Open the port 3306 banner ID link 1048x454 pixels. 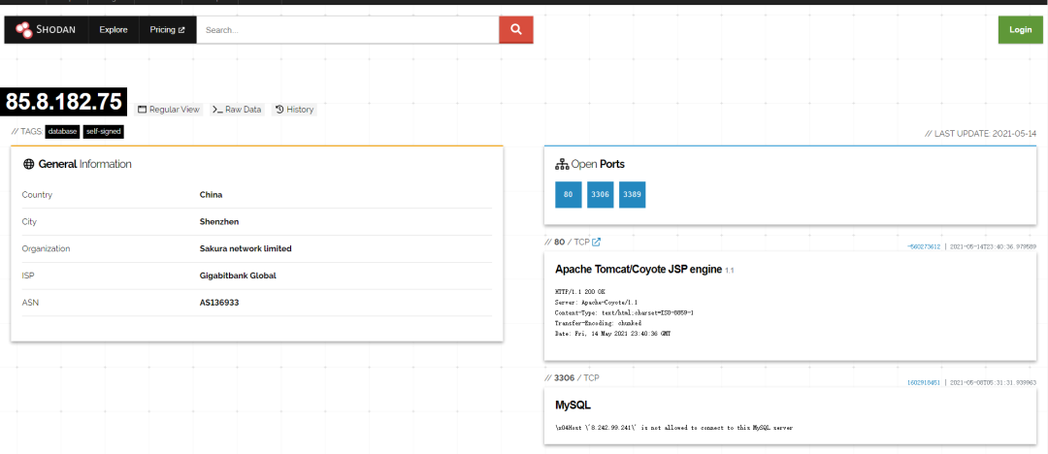point(924,382)
